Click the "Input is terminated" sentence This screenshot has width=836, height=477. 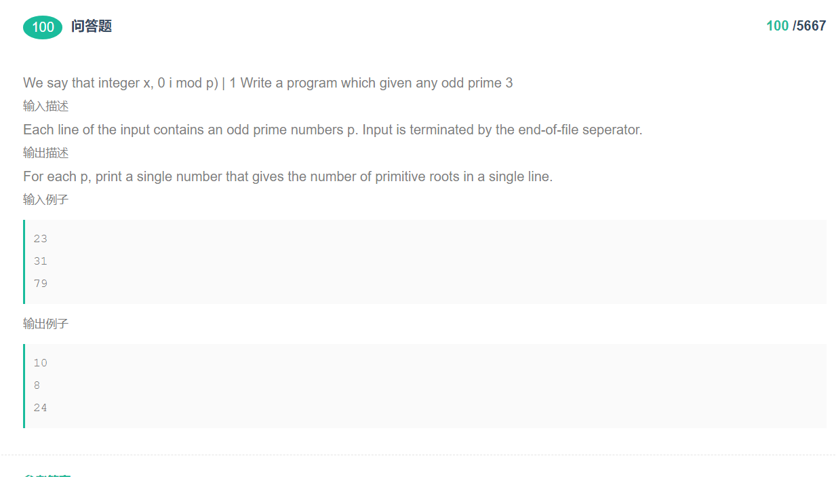click(x=502, y=130)
